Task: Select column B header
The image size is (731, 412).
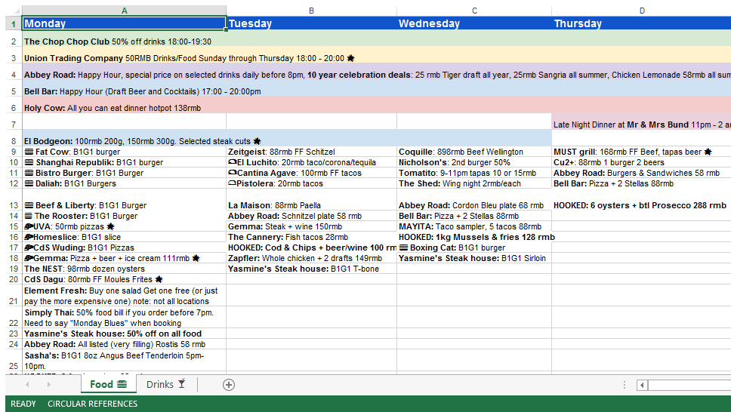Action: [311, 11]
